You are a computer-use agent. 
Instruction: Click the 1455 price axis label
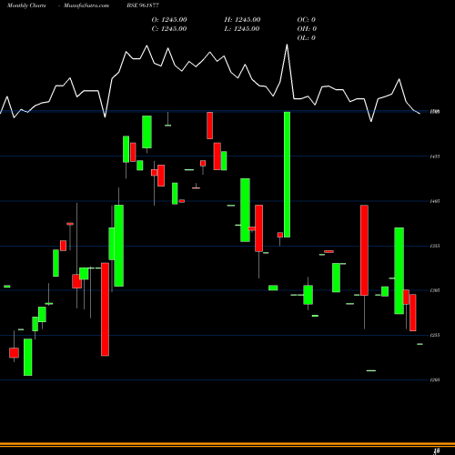[435, 157]
